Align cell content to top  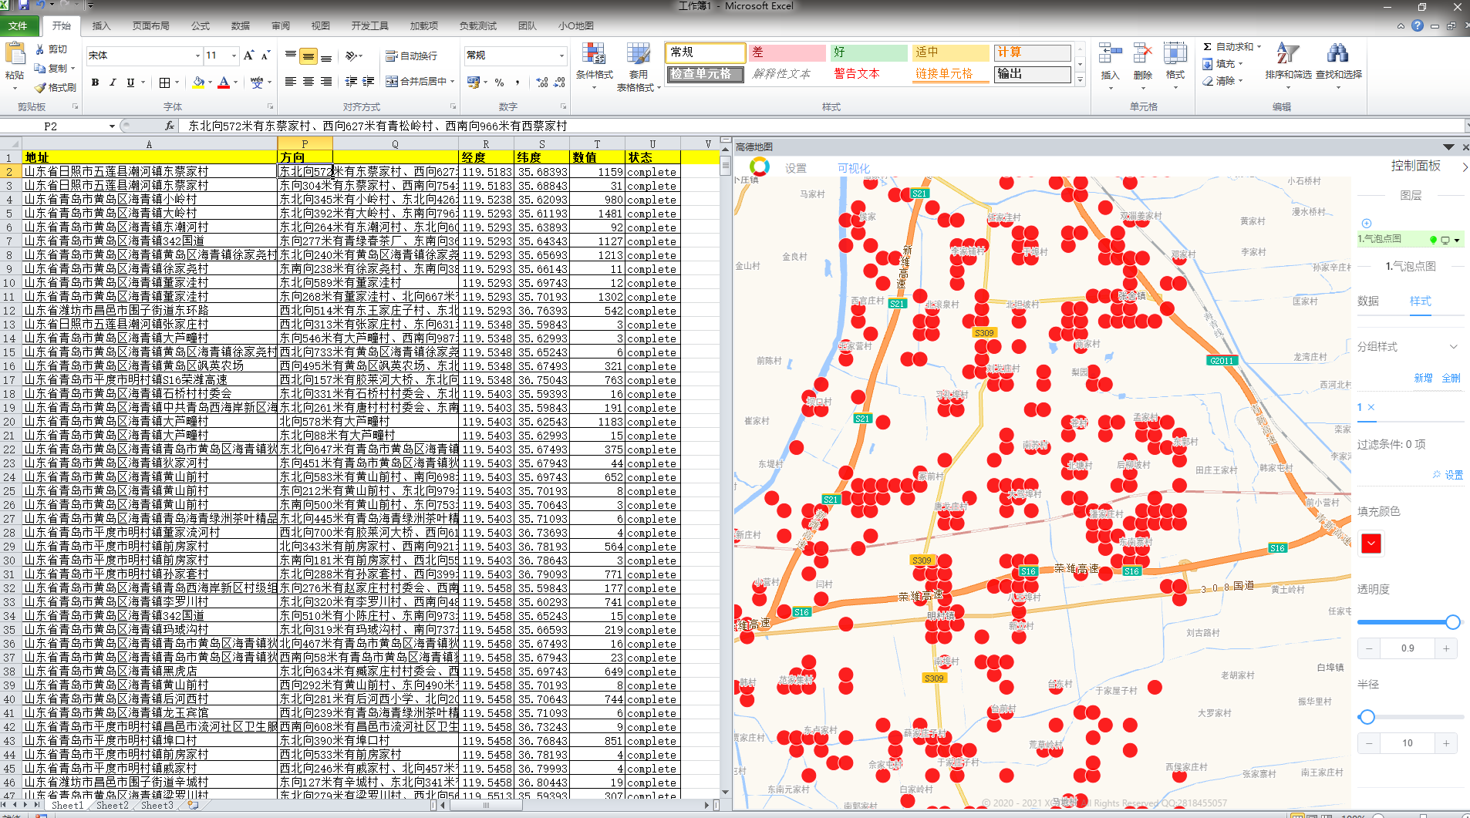(x=291, y=56)
